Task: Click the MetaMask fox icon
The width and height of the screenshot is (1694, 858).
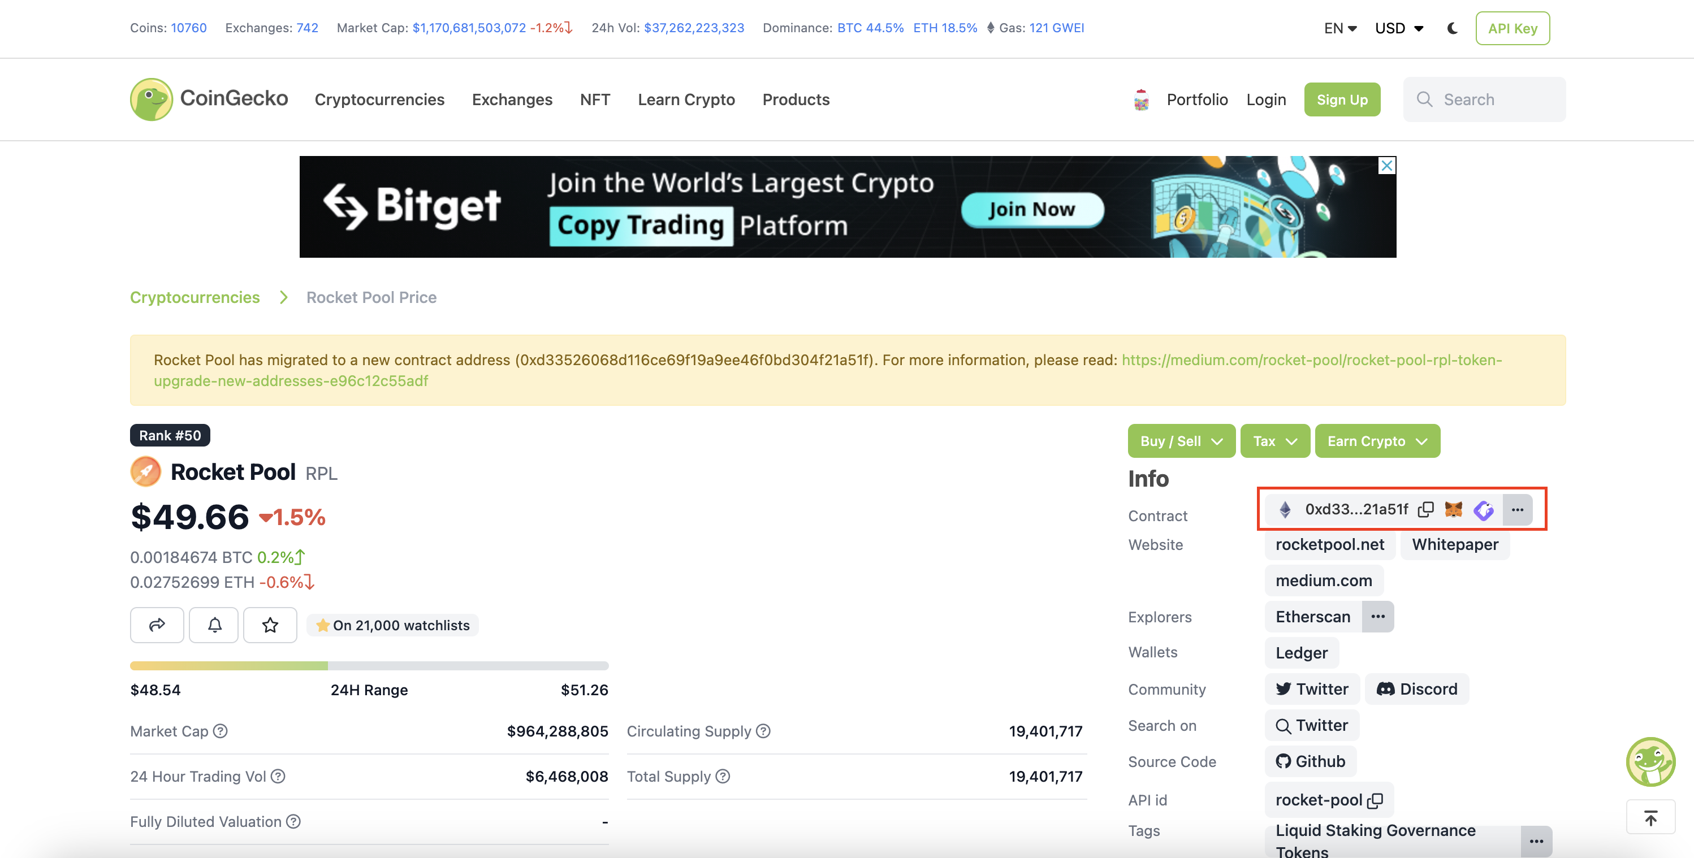Action: [1453, 509]
